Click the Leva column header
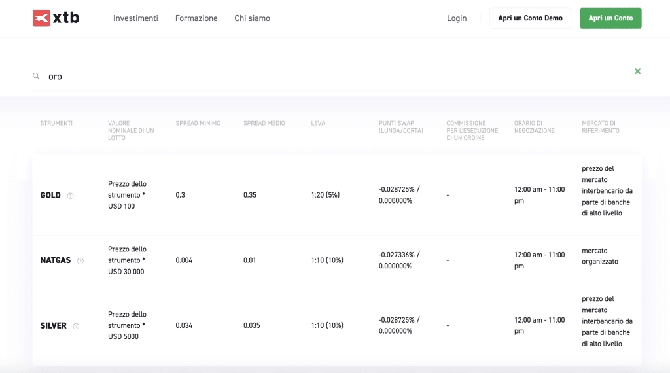 318,123
